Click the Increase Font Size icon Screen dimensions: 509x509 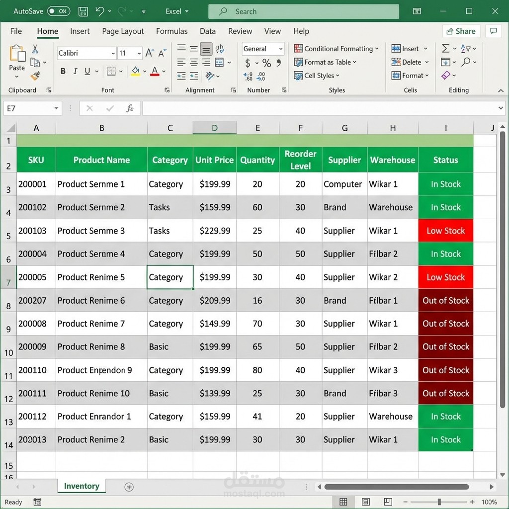149,53
